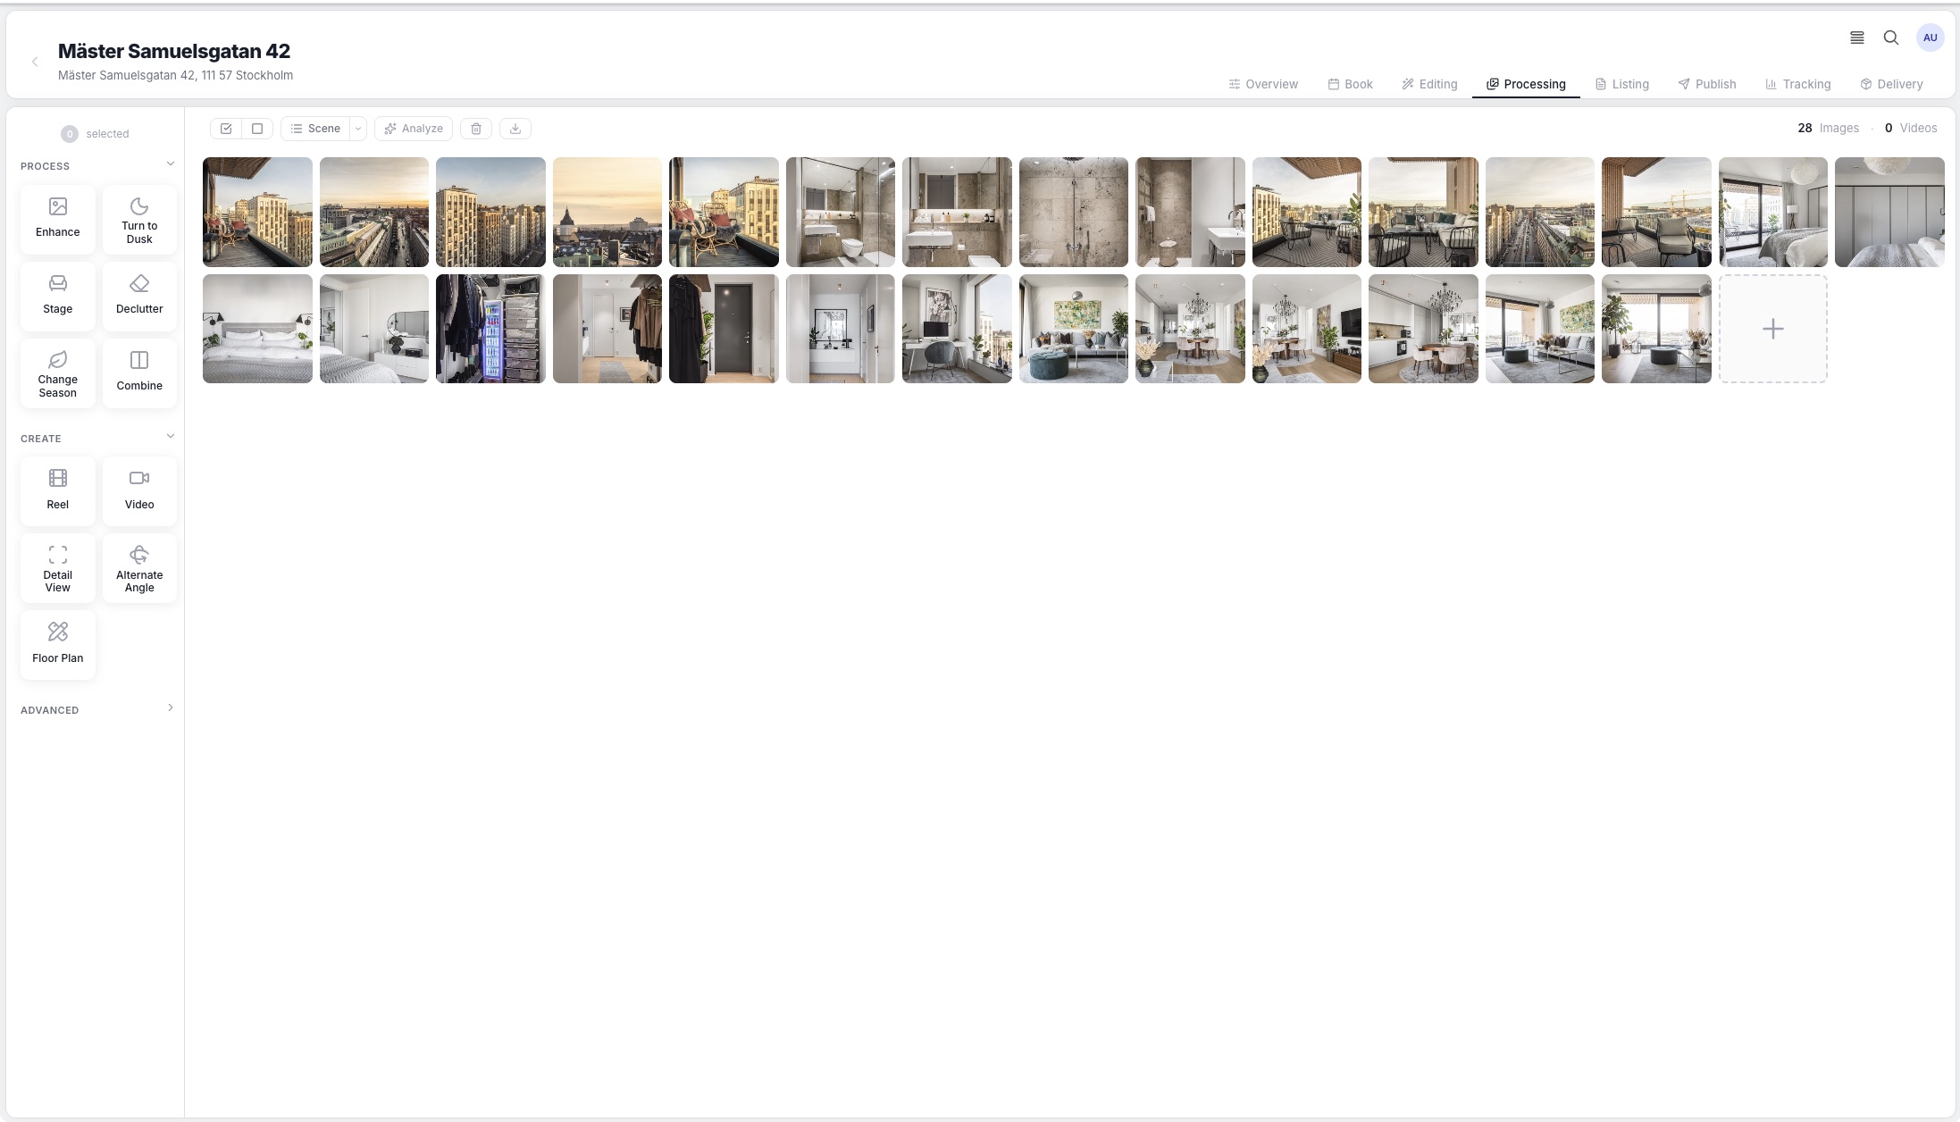
Task: Click the Analyze button
Action: point(414,129)
